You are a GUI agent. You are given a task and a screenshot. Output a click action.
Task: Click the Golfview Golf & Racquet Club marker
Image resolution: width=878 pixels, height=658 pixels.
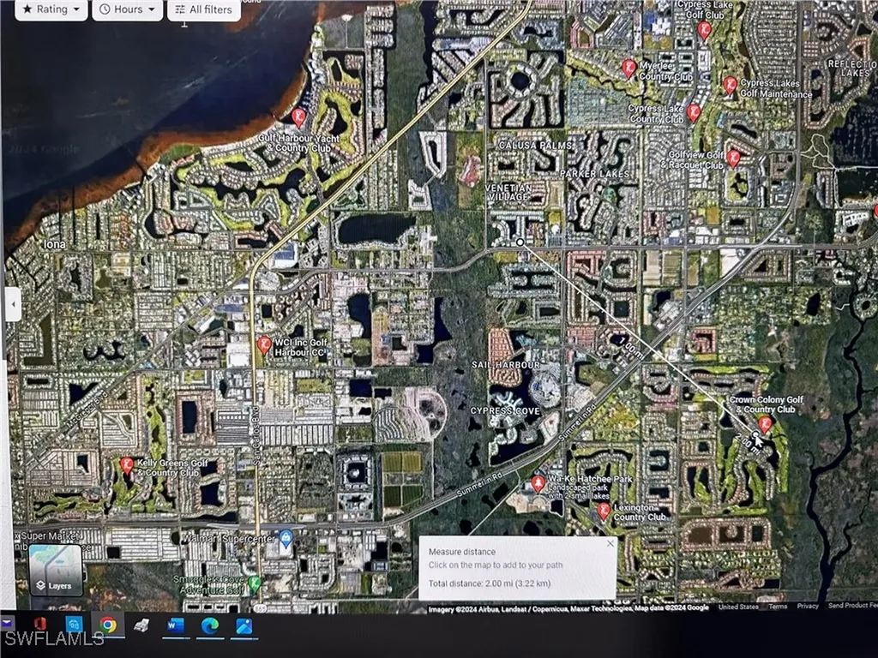coord(735,158)
